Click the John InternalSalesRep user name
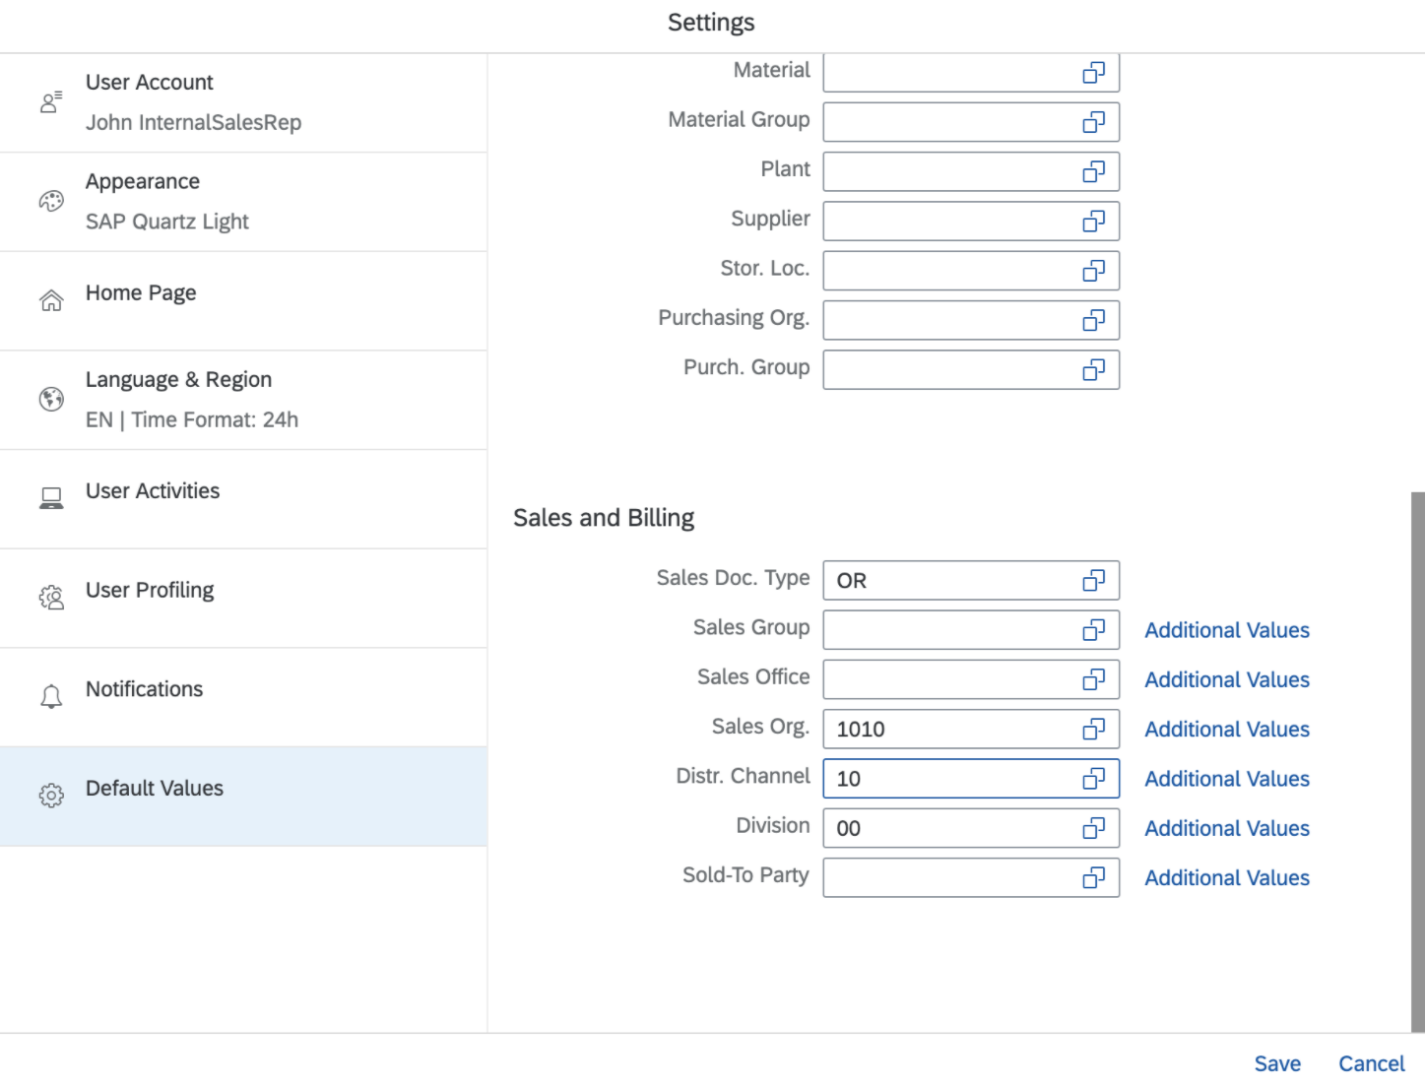1425x1088 pixels. click(193, 123)
